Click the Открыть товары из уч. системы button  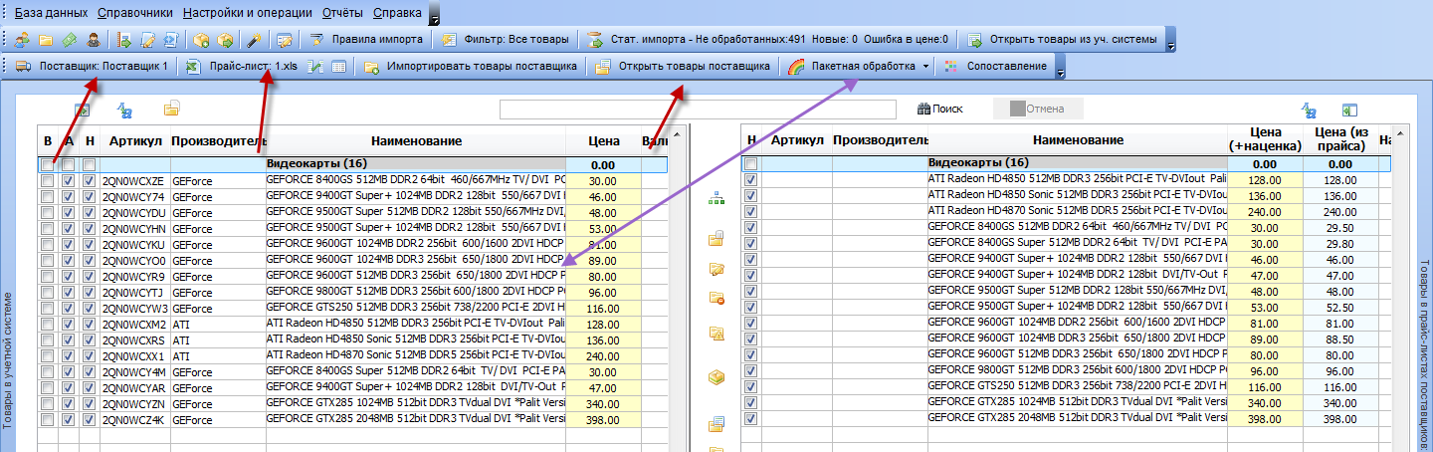point(1061,40)
